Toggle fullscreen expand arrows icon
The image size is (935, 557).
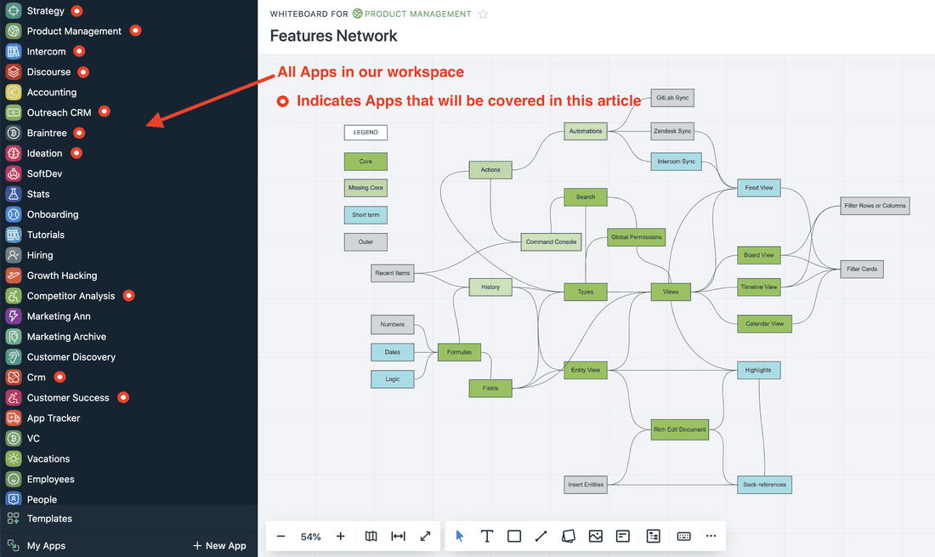426,537
